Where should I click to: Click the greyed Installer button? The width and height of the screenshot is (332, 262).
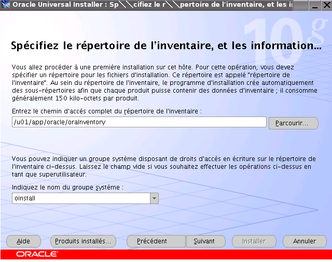pos(254,241)
